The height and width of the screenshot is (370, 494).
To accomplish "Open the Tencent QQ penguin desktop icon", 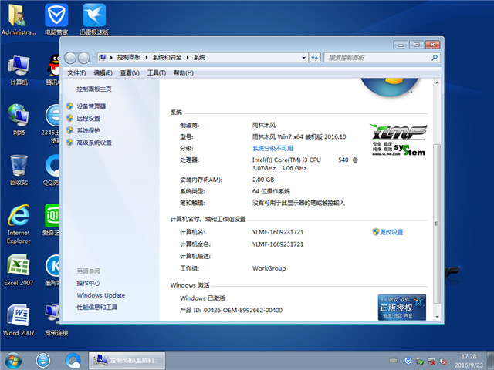I will click(53, 70).
